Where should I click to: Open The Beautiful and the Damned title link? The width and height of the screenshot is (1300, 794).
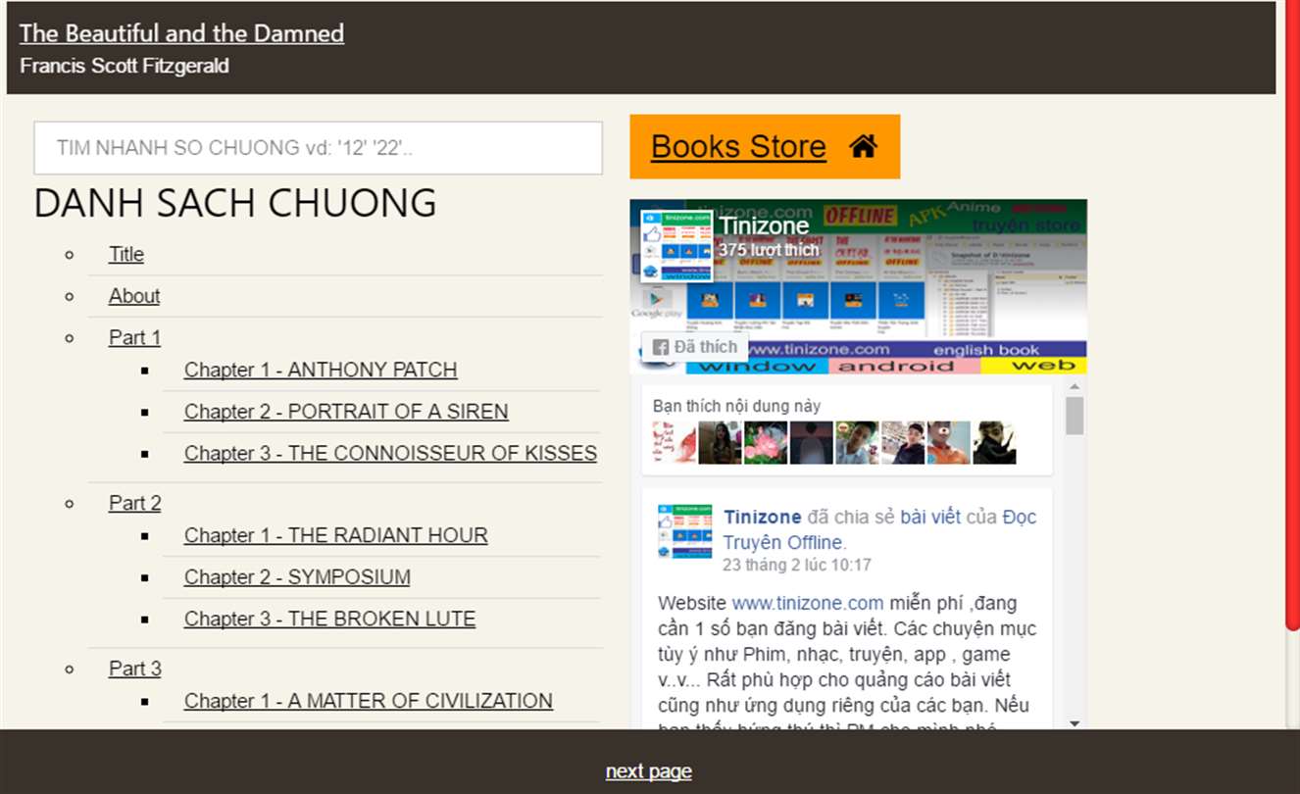click(x=181, y=32)
